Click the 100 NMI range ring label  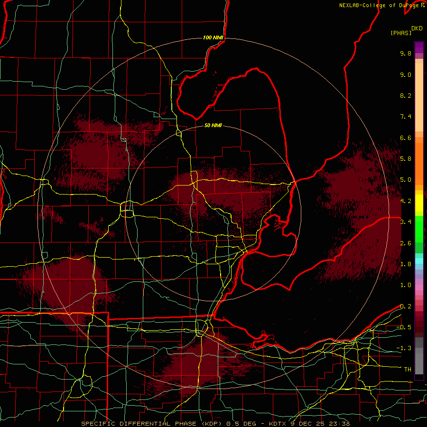(x=213, y=37)
